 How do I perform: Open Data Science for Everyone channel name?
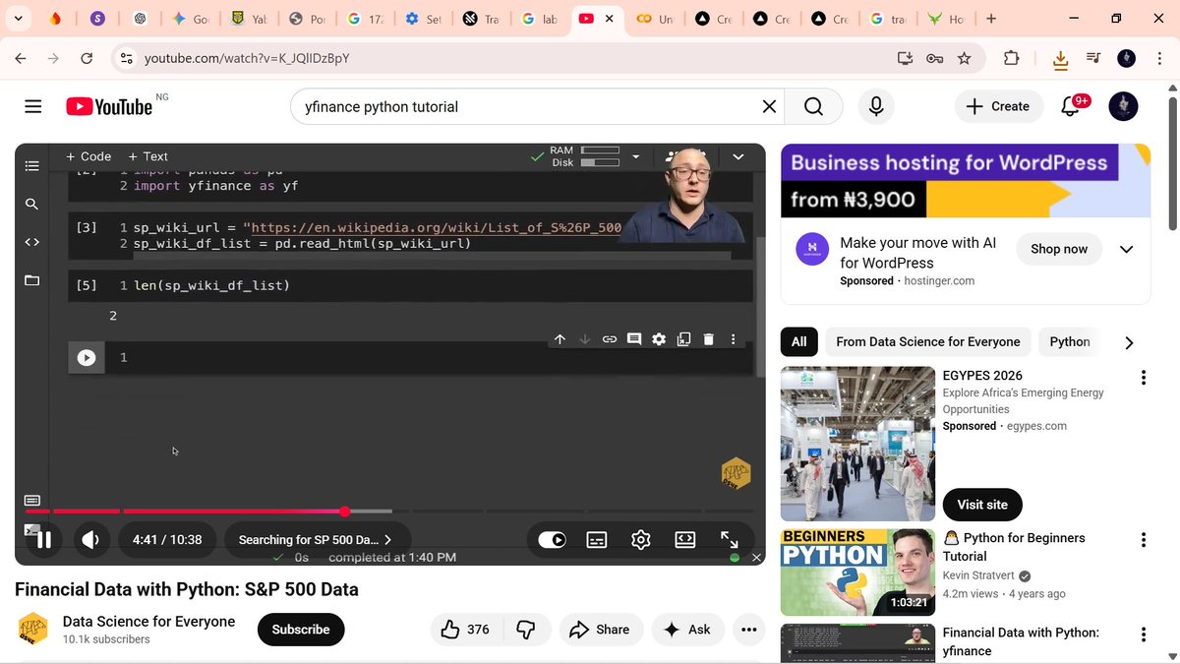tap(148, 622)
